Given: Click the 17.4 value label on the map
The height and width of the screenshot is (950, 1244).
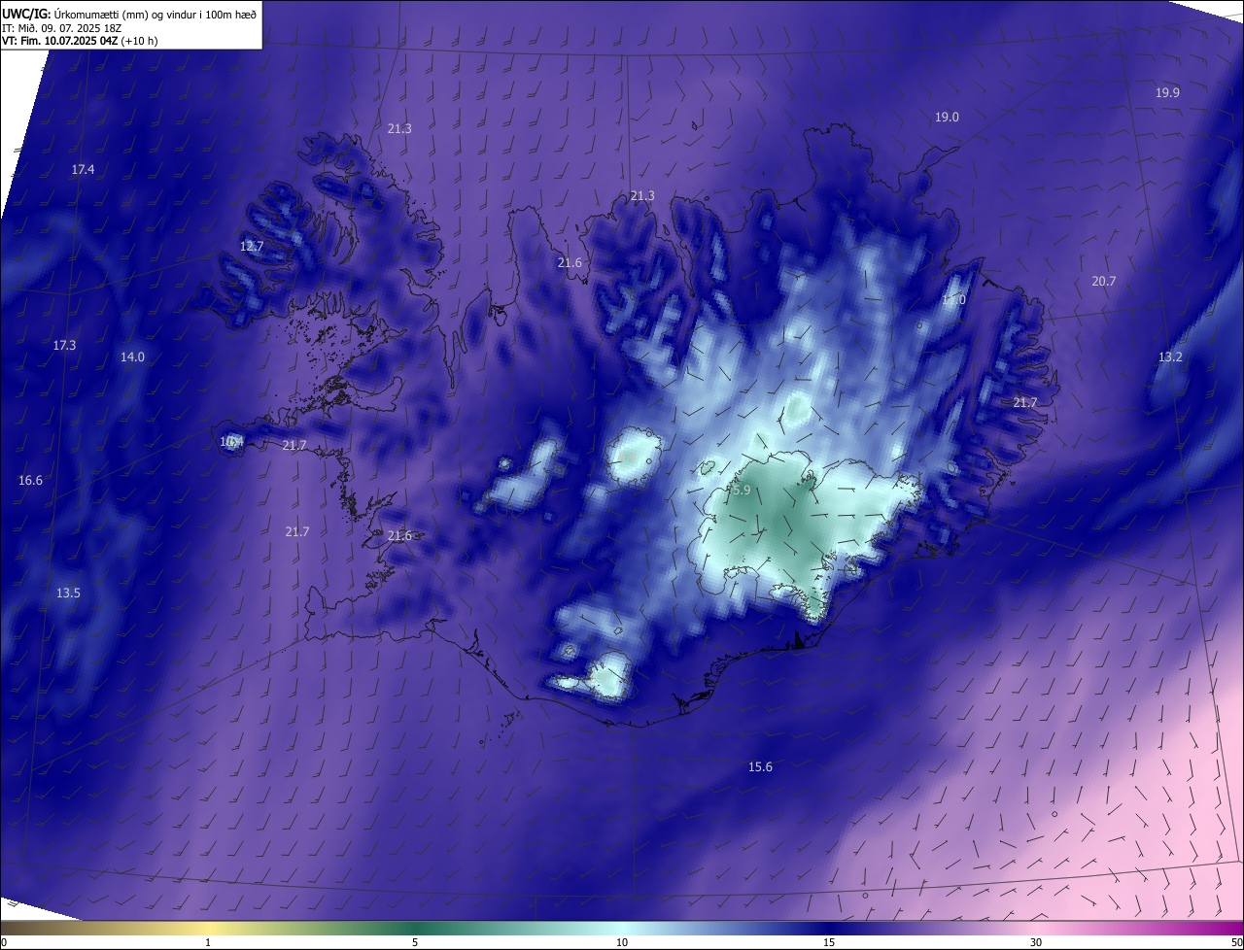Looking at the screenshot, I should coord(83,169).
